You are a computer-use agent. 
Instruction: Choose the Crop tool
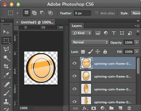click(6, 66)
